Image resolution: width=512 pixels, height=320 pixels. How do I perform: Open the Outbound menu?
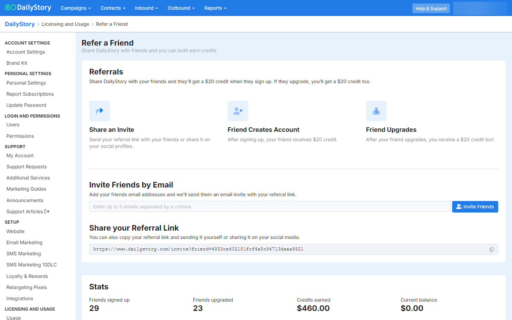point(181,8)
